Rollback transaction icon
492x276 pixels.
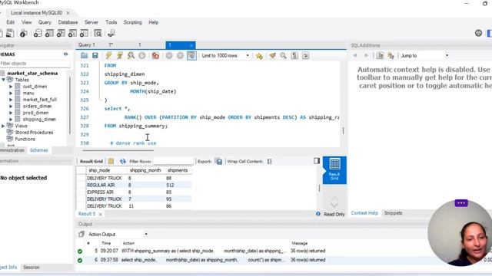click(x=180, y=56)
